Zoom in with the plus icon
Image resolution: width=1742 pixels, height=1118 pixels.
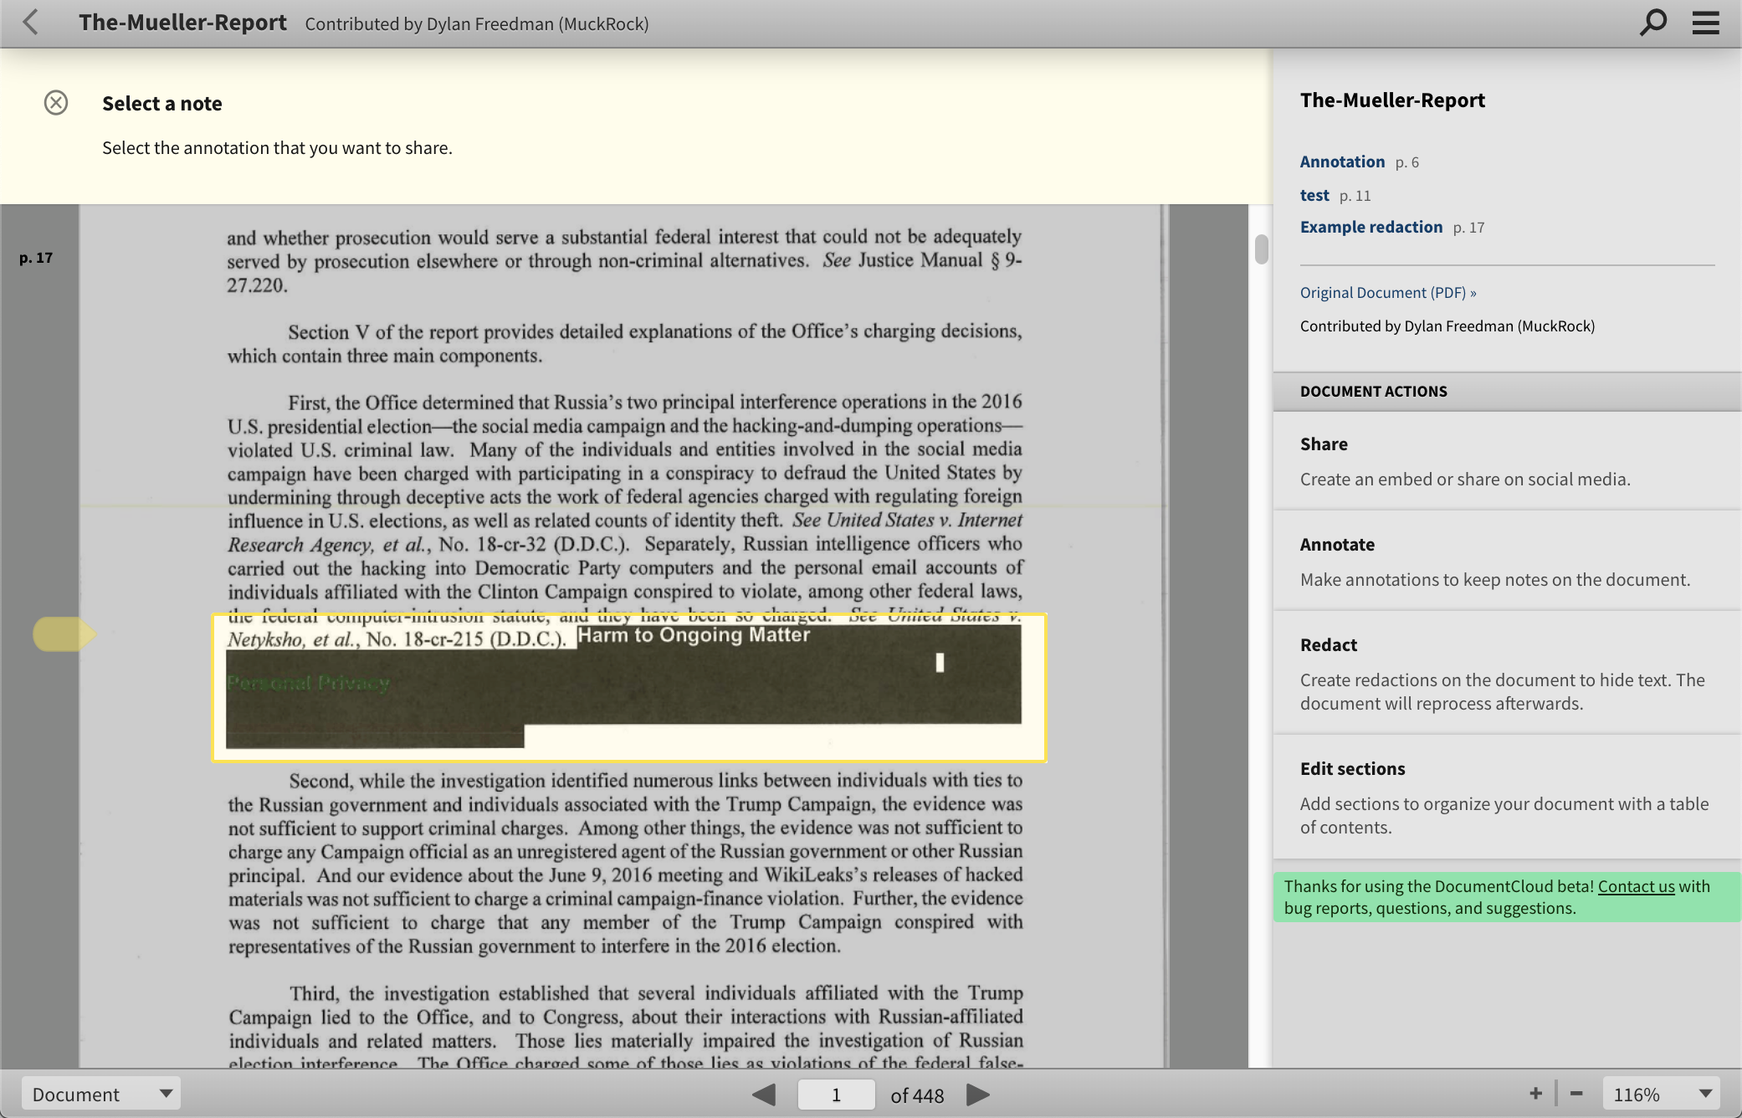[1535, 1094]
